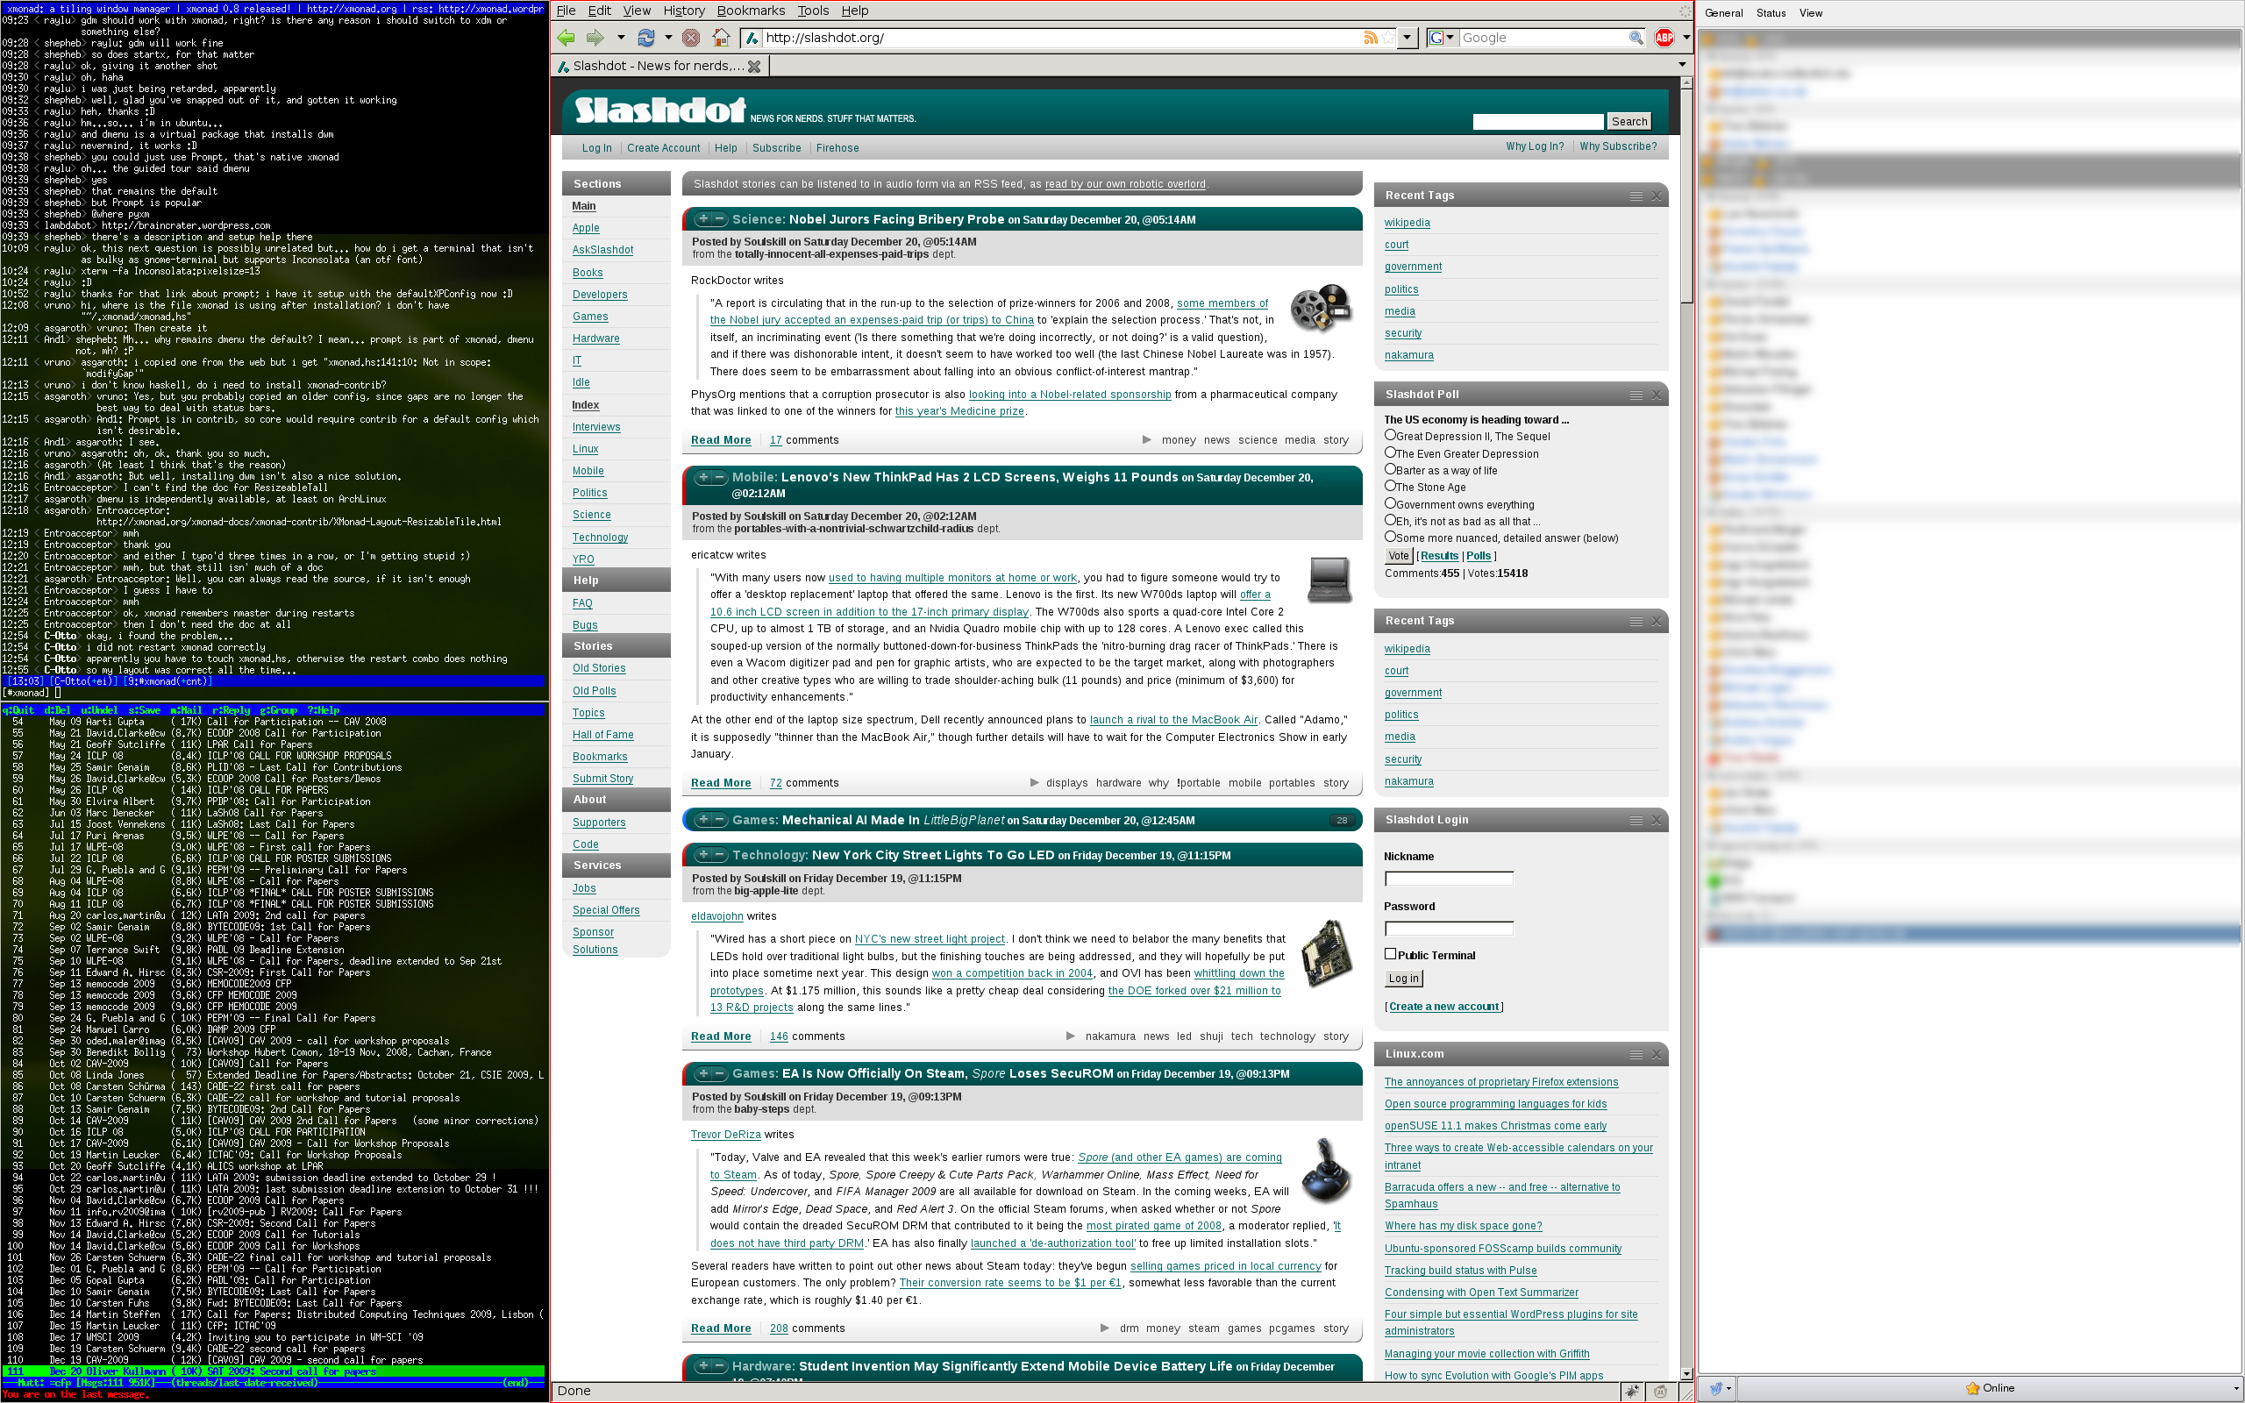2245x1403 pixels.
Task: Open the Firebug bug icon in status bar
Action: point(1633,1391)
